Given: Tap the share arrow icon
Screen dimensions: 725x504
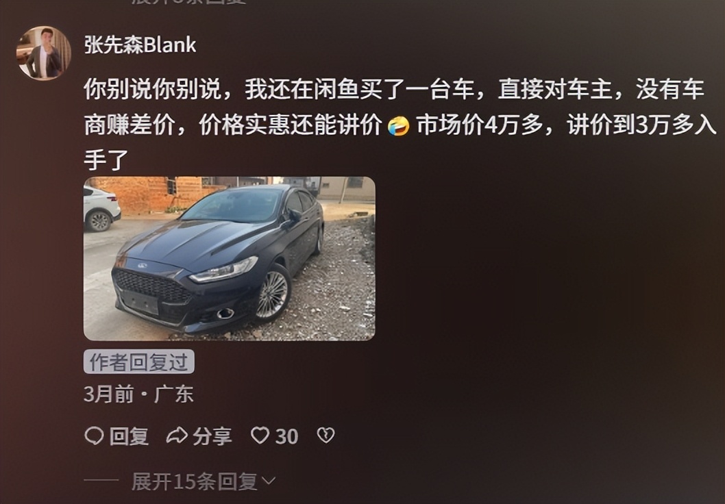Looking at the screenshot, I should [x=177, y=436].
